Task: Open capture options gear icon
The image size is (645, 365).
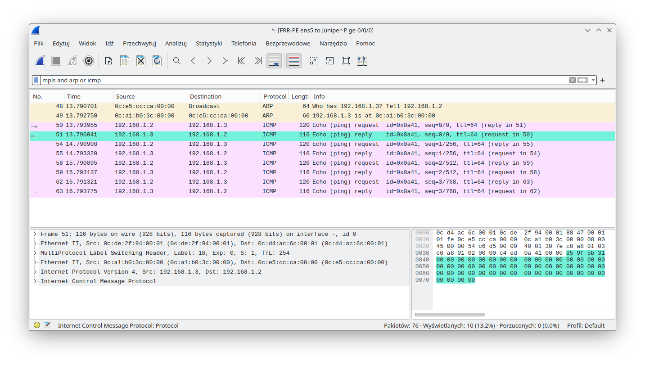Action: 89,61
